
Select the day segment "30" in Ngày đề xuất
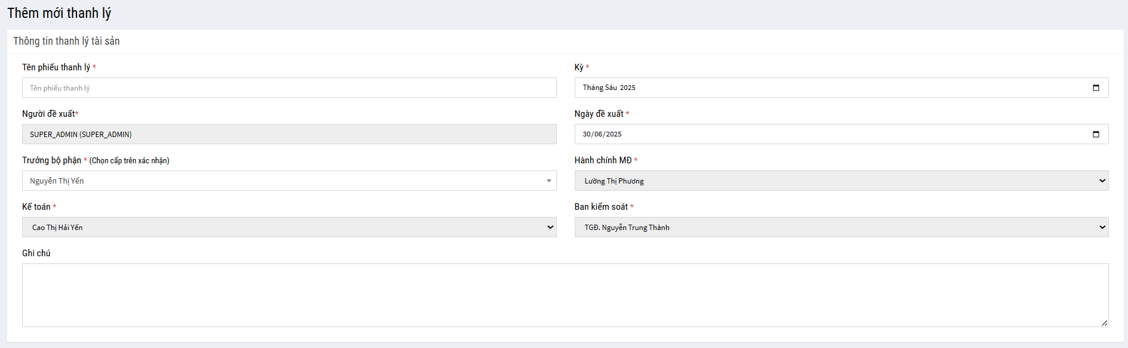587,134
